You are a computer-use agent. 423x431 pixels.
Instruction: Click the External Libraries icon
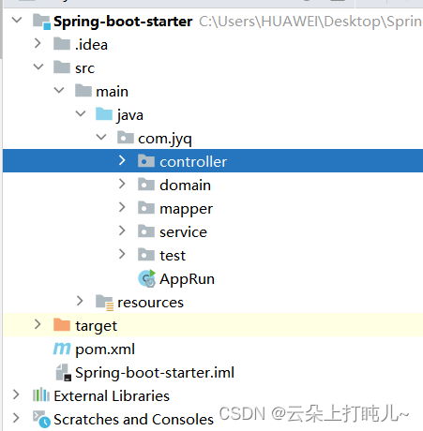pyautogui.click(x=41, y=394)
